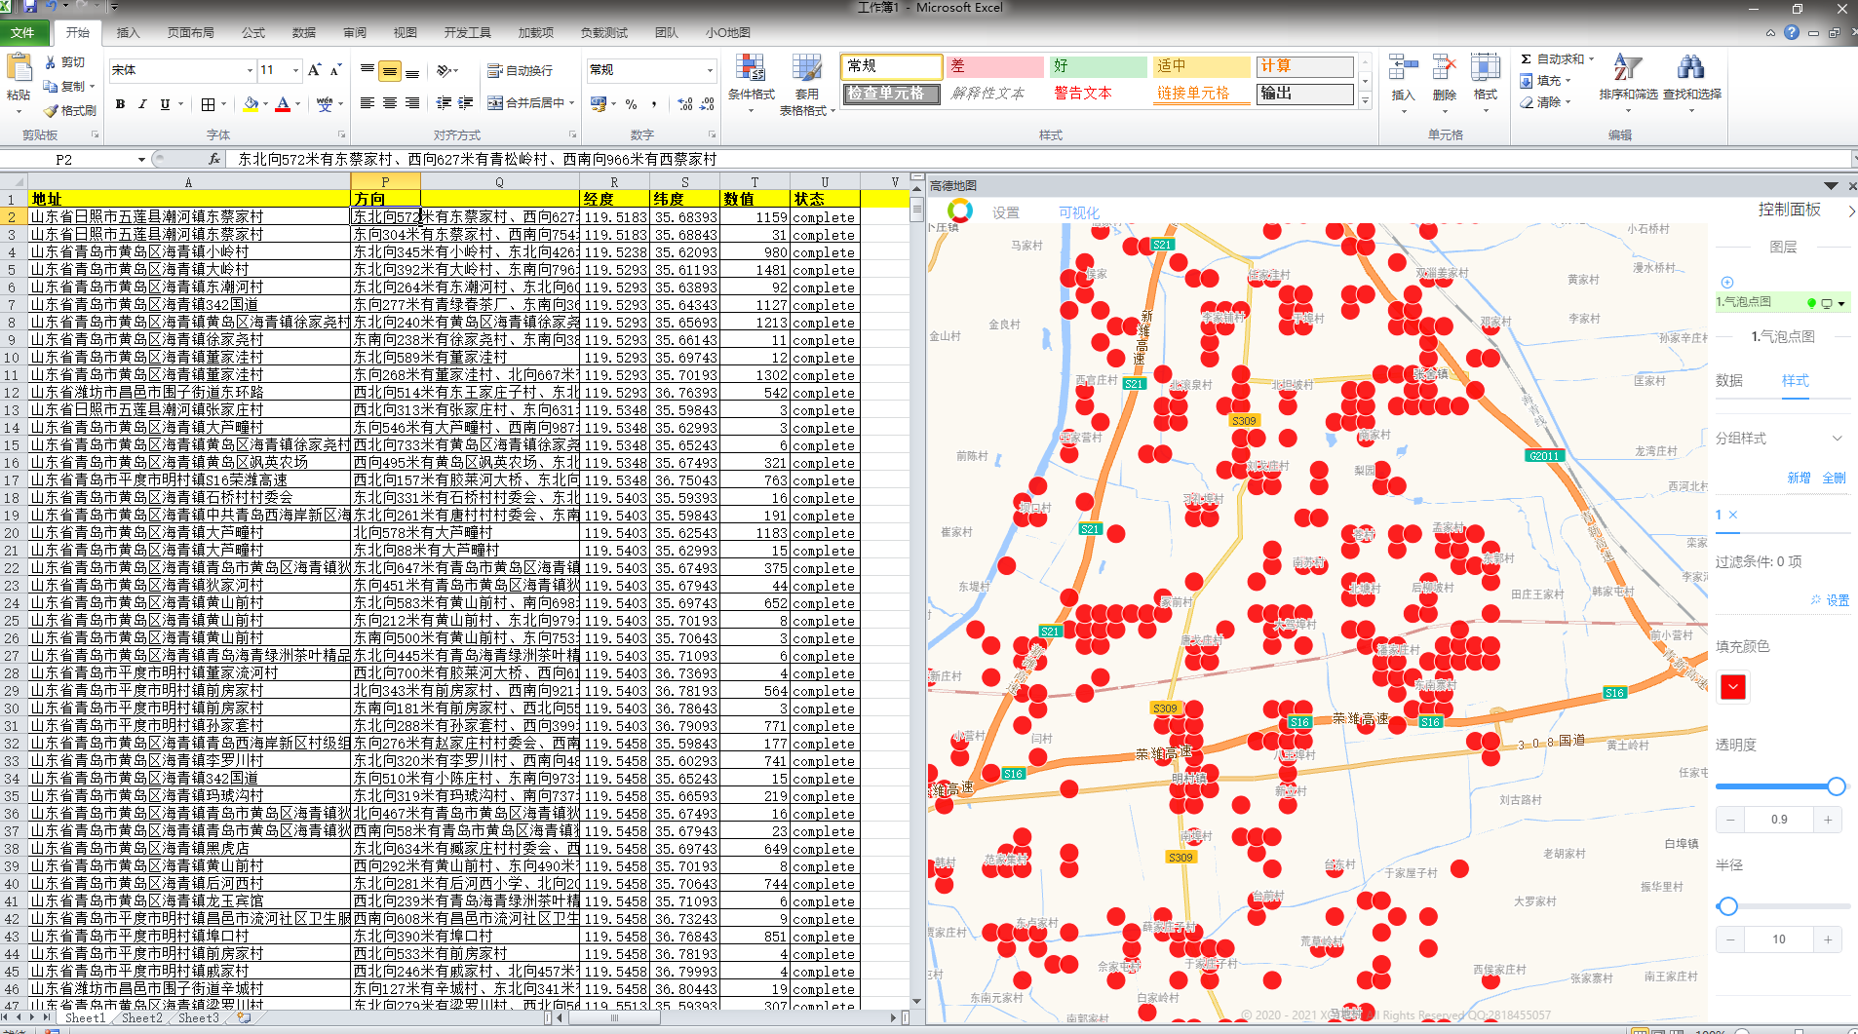
Task: Open the font size dropdown
Action: 296,70
